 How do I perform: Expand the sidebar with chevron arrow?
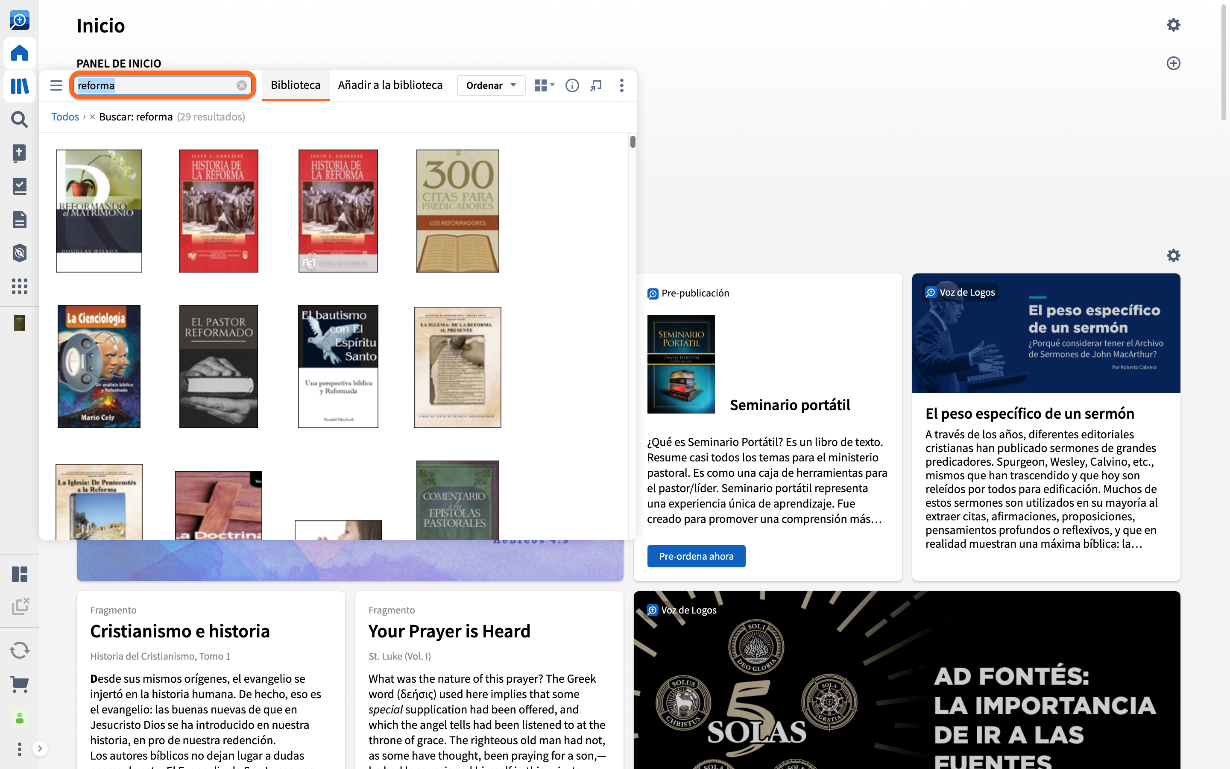tap(40, 748)
